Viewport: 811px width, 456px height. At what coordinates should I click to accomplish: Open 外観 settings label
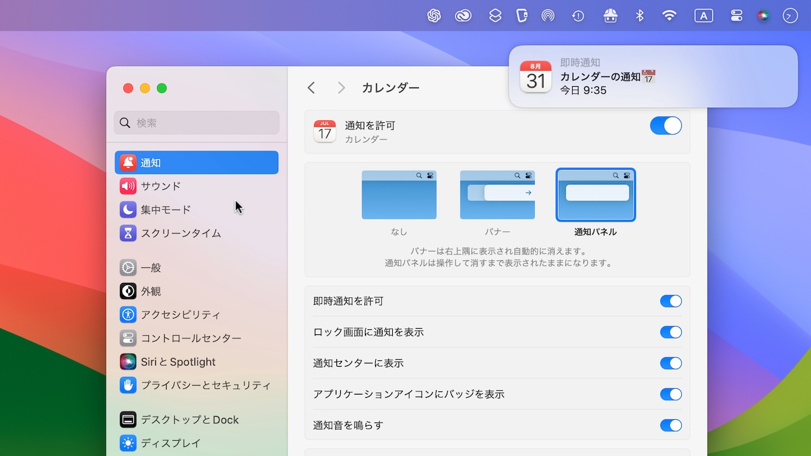tap(151, 291)
